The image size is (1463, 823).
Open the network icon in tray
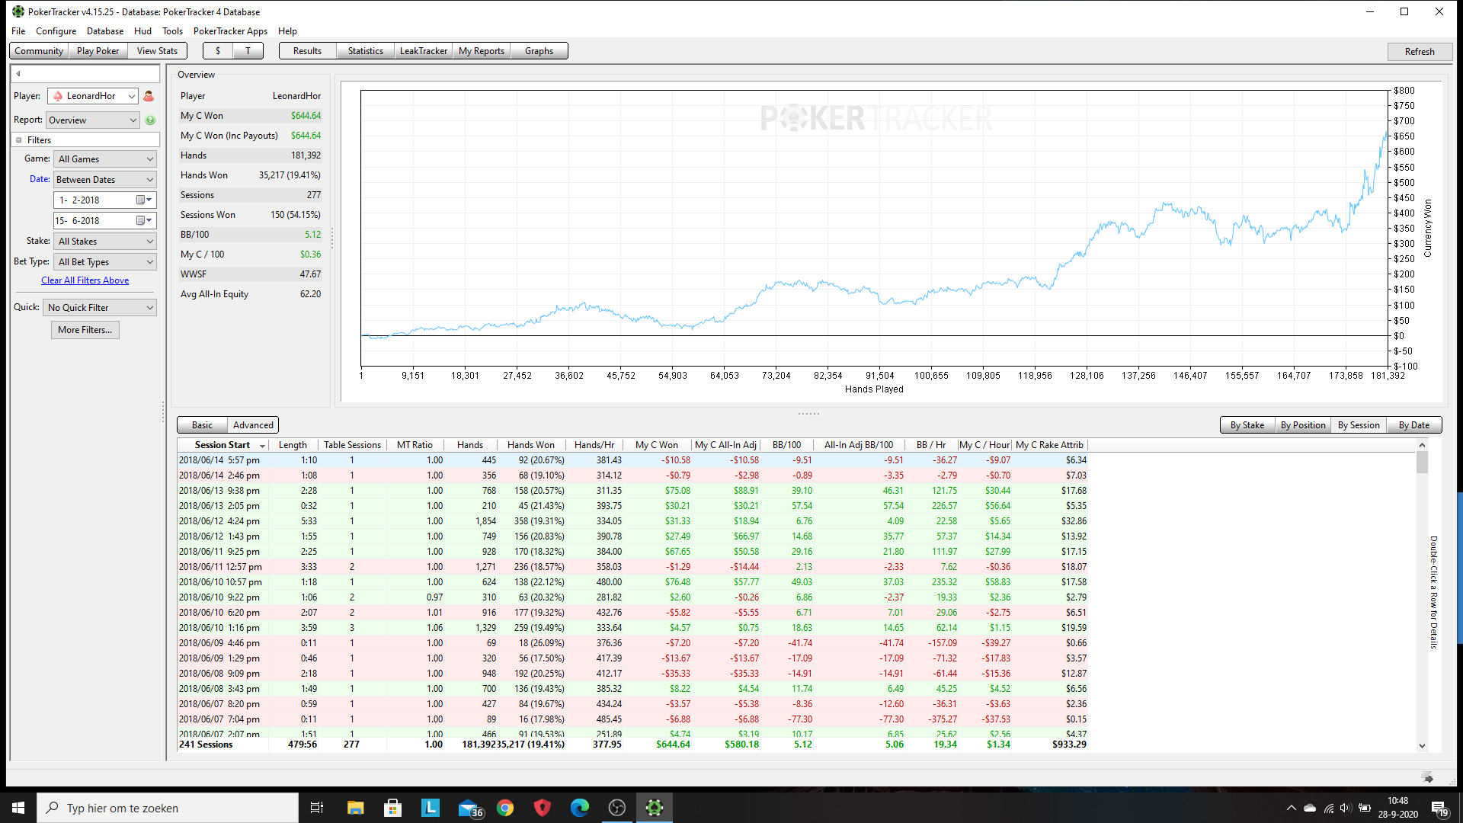[x=1328, y=808]
